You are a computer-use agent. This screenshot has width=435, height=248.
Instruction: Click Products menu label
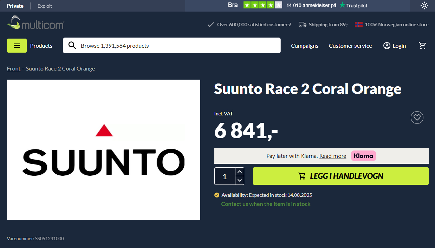click(x=41, y=46)
